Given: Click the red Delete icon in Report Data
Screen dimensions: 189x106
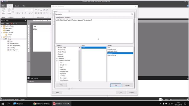Looking at the screenshot, I should point(12,24).
